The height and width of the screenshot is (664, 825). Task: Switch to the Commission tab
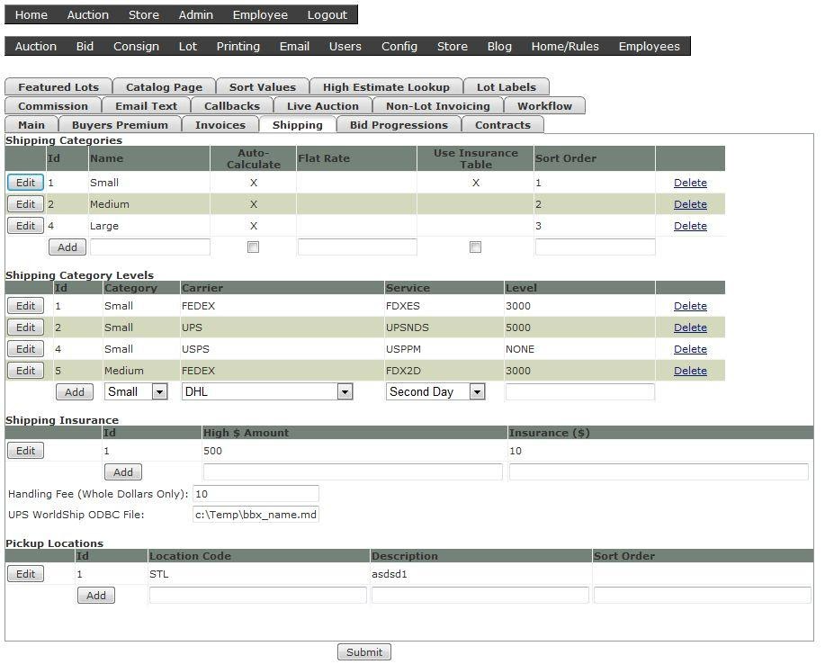click(53, 106)
